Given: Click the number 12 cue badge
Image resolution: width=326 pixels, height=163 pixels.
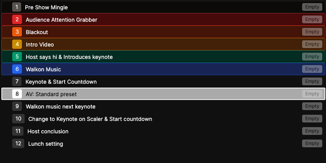Looking at the screenshot, I should pyautogui.click(x=18, y=143).
